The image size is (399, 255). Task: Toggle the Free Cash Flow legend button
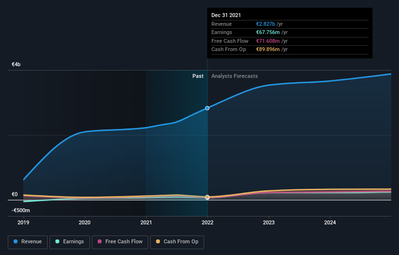point(120,242)
